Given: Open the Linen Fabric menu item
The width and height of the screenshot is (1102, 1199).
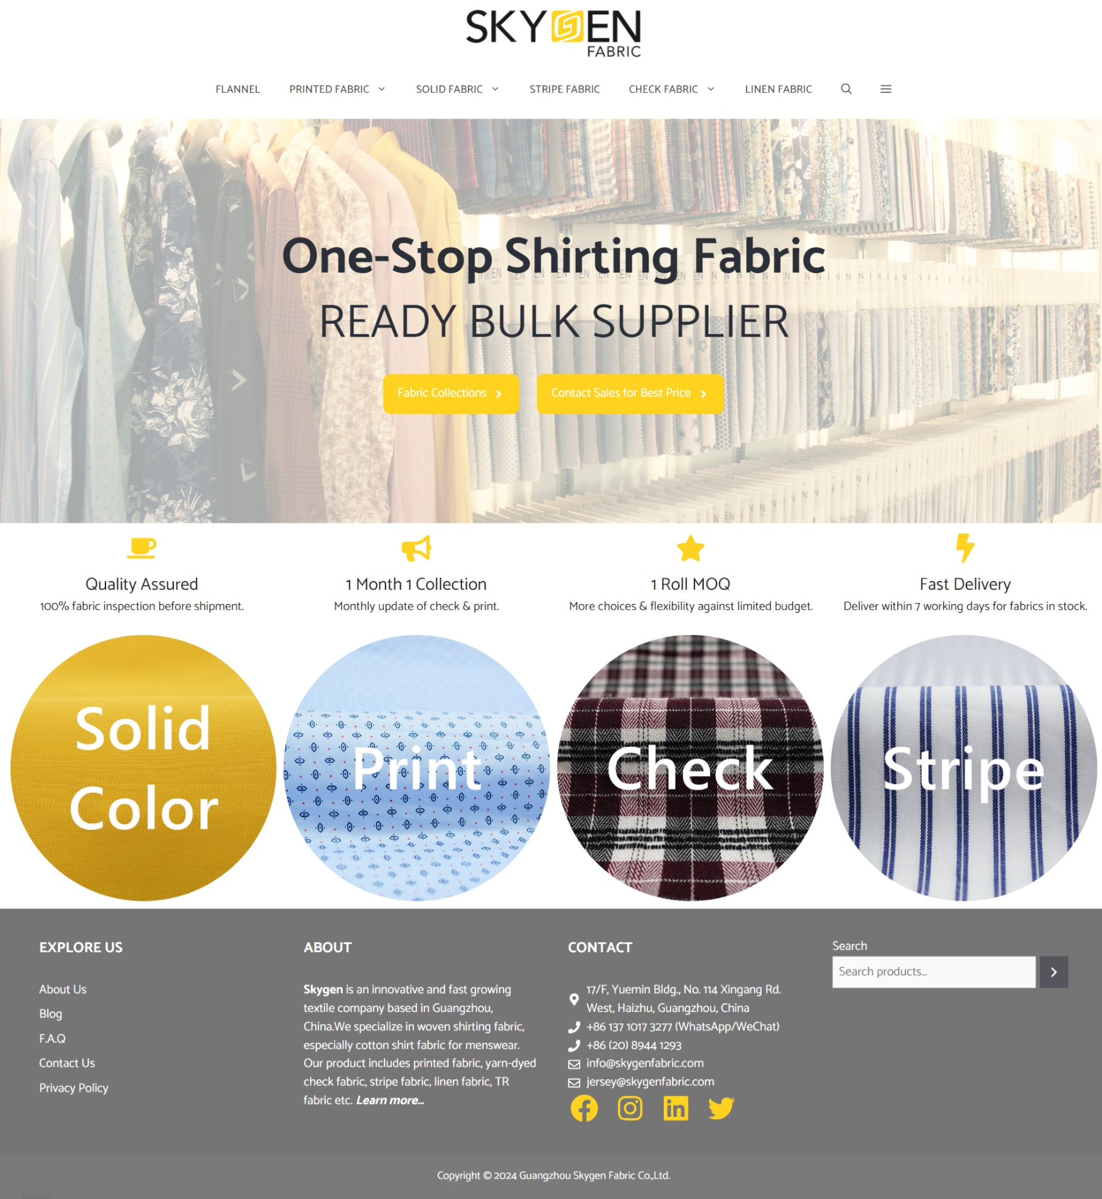Looking at the screenshot, I should [x=778, y=89].
